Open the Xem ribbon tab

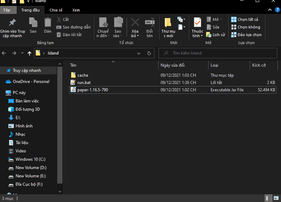tap(76, 10)
